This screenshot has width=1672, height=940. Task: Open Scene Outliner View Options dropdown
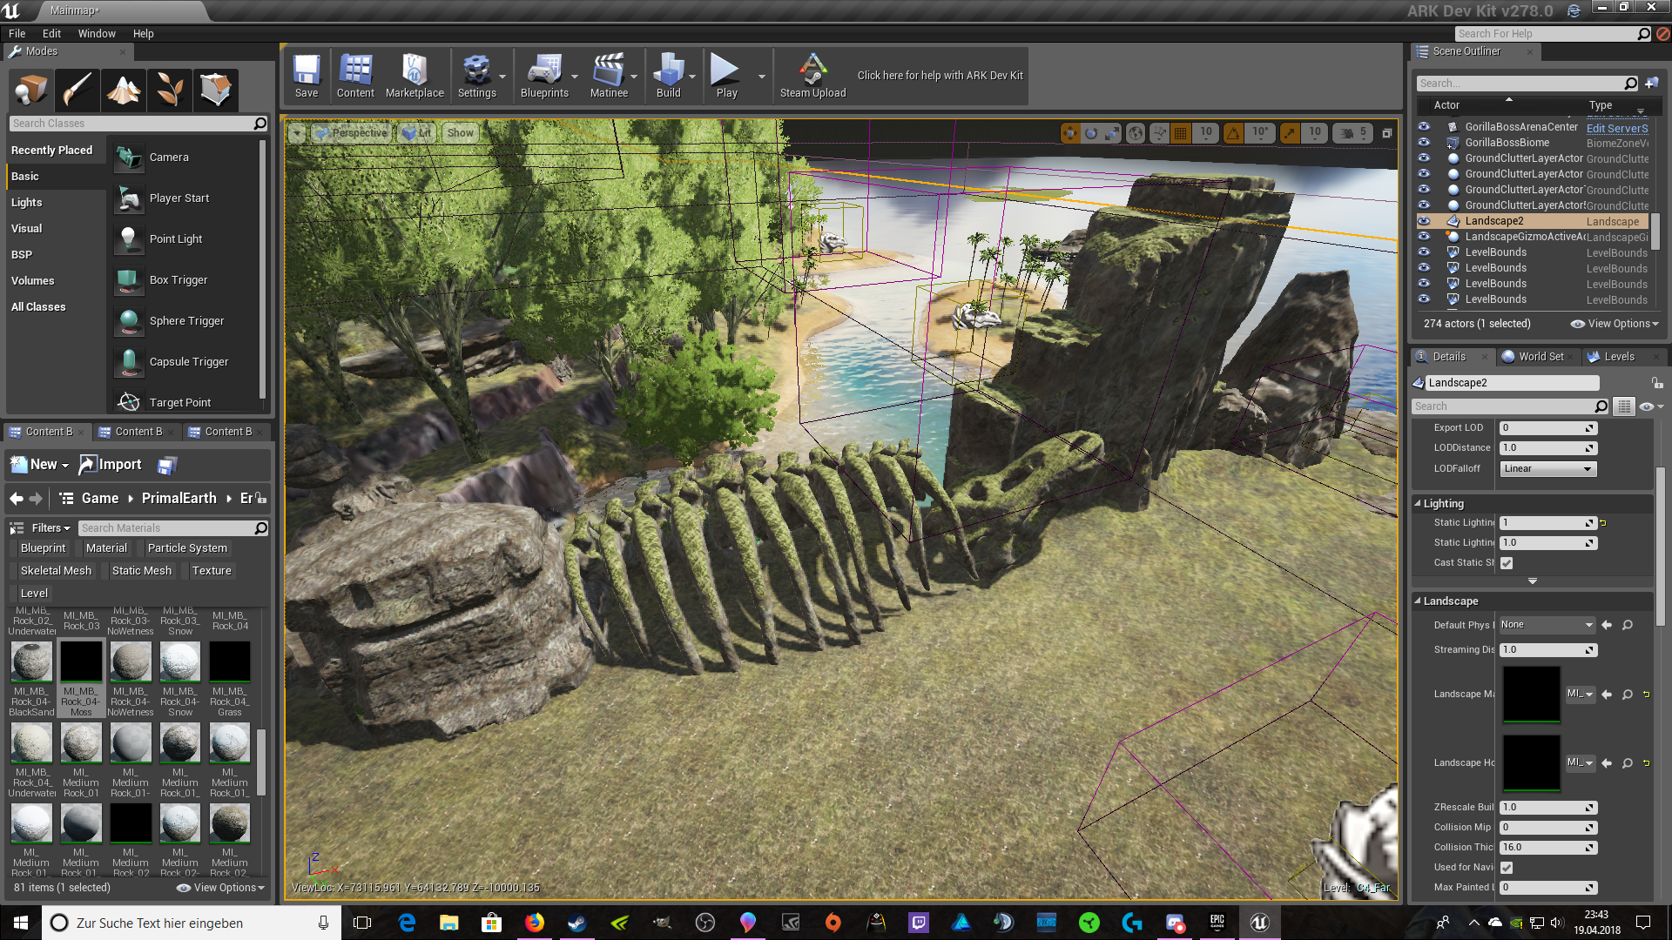coord(1615,324)
